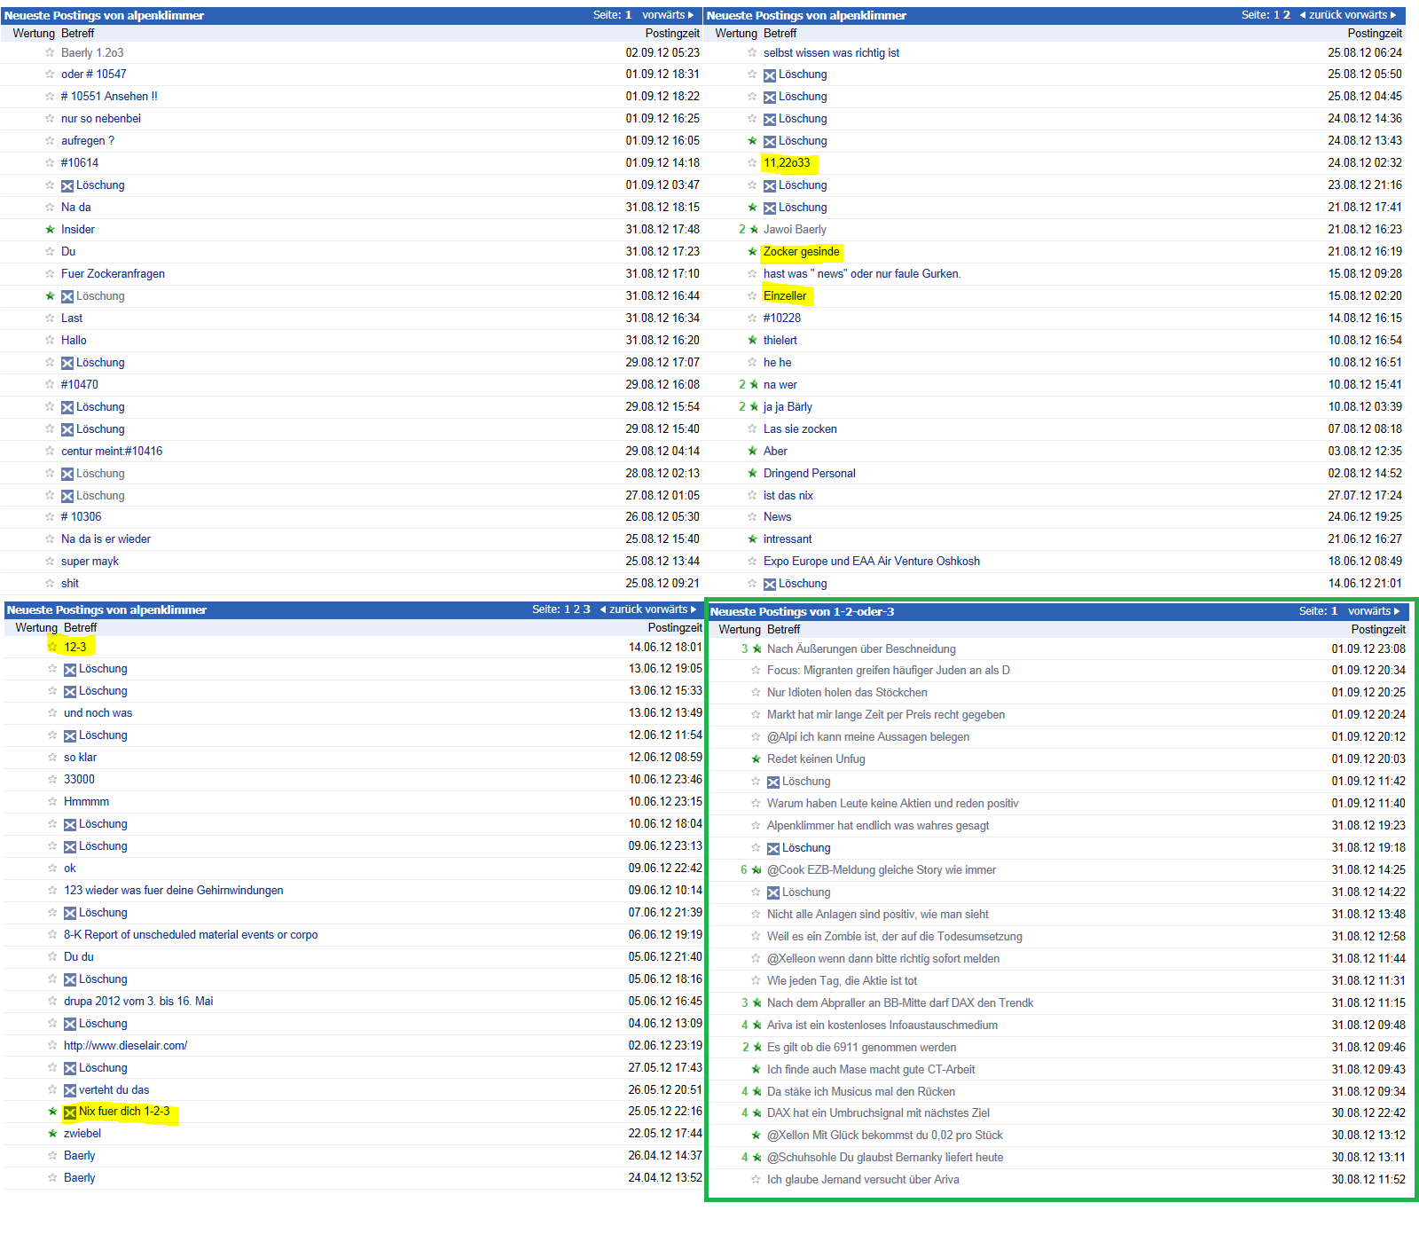Click the panel title "Neueste Postings von 1-2-oder-3"

tap(802, 611)
